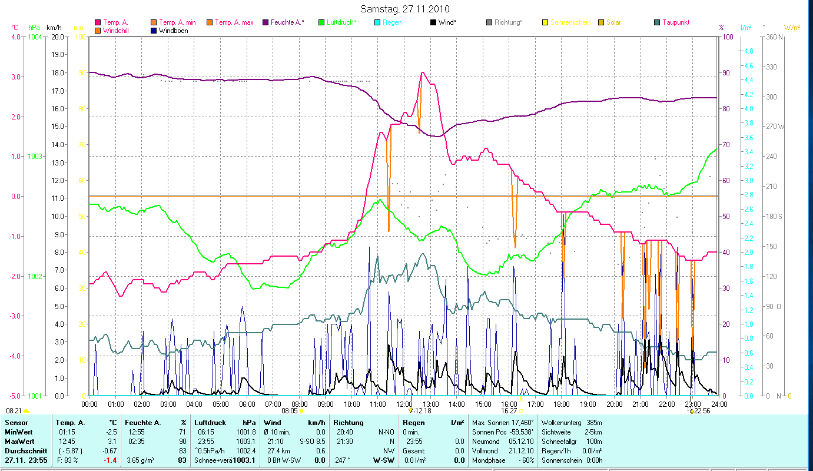Click the pink Temp. A. legend swatch
This screenshot has width=813, height=471.
point(97,22)
